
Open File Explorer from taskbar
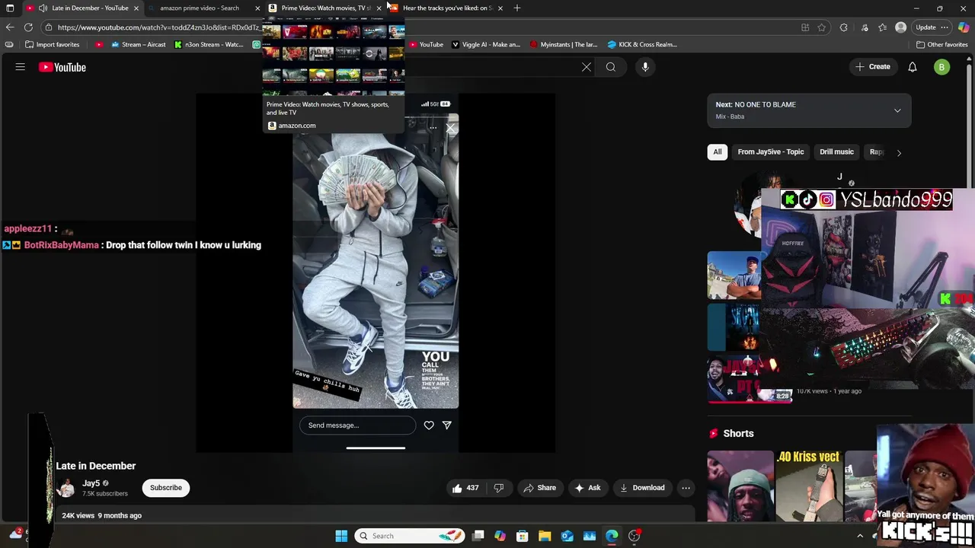click(545, 536)
